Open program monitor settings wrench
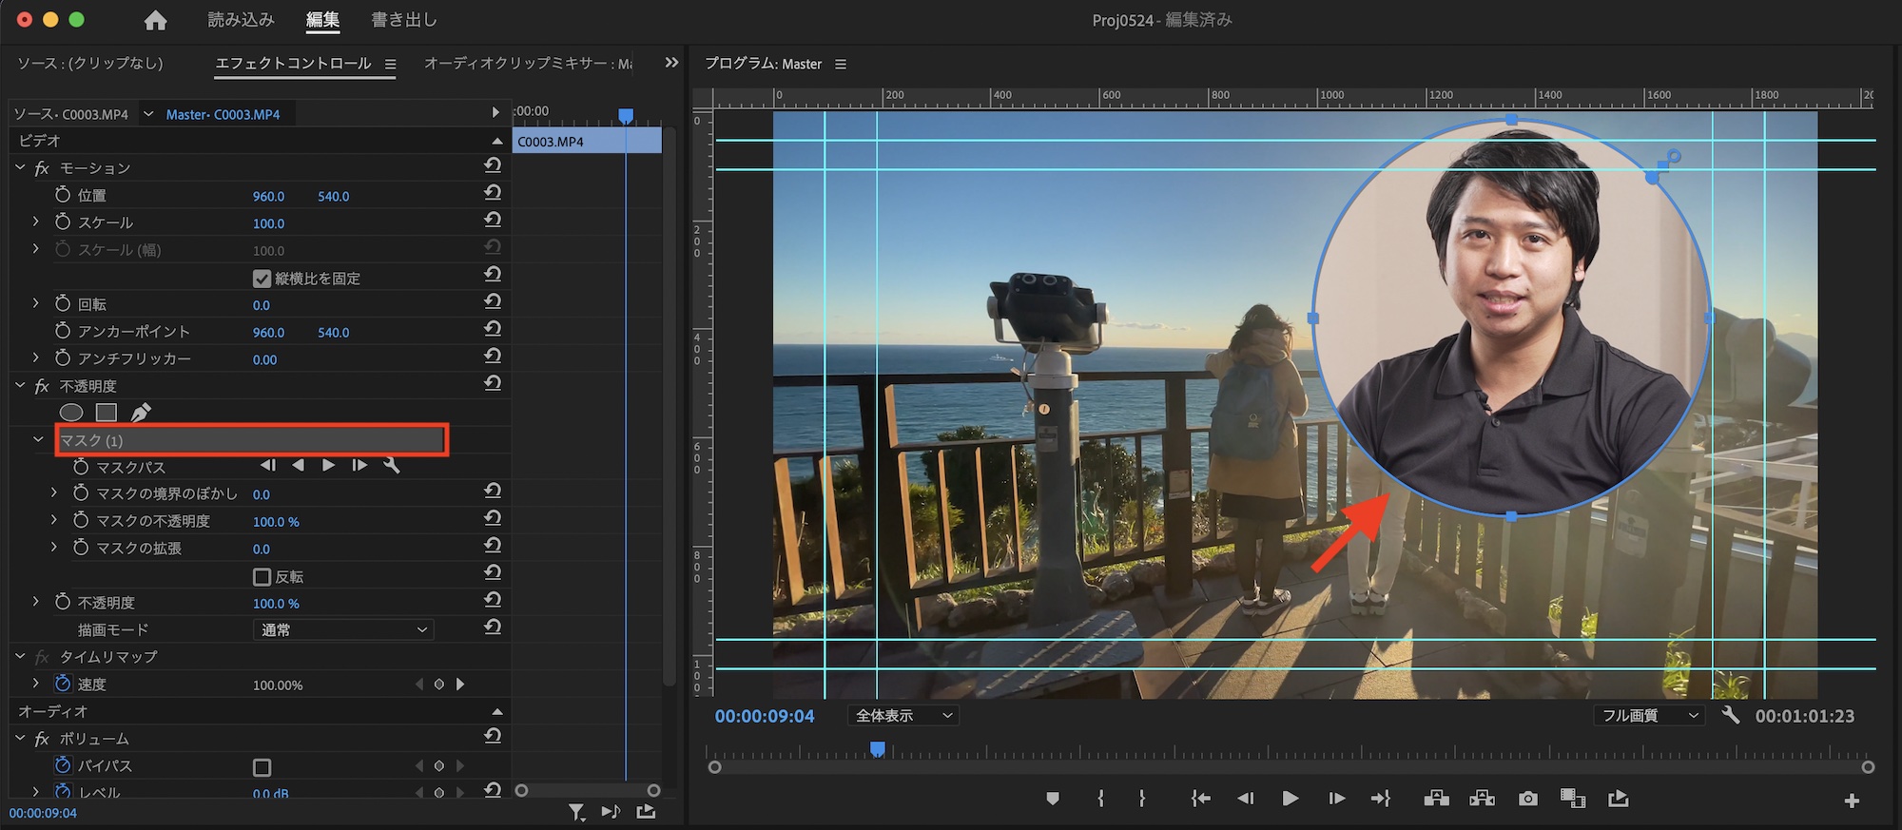1902x830 pixels. (x=1731, y=715)
